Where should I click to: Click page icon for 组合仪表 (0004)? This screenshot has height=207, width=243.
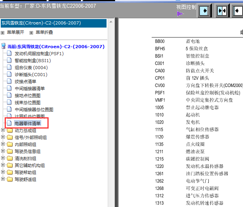[x=9, y=67]
